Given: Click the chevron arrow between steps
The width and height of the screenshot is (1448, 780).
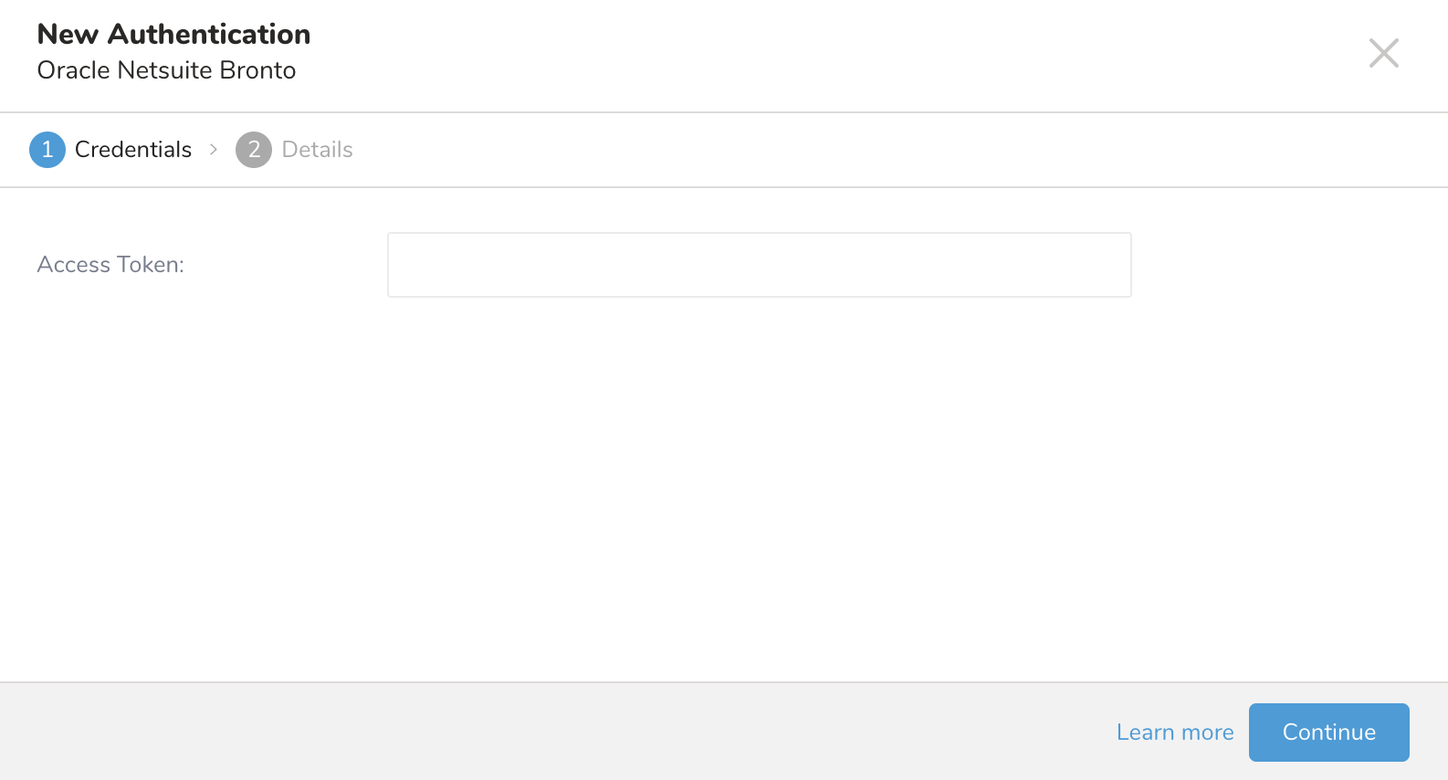Looking at the screenshot, I should click(214, 150).
